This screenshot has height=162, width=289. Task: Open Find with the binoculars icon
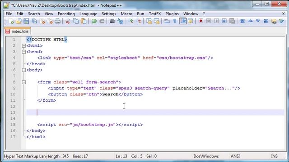tap(112, 21)
